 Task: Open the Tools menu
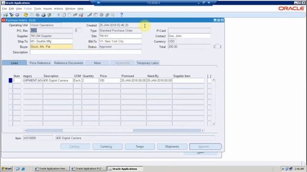tap(37, 9)
